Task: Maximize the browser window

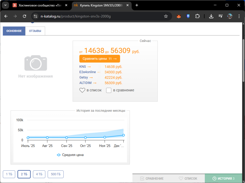Action: (x=227, y=5)
